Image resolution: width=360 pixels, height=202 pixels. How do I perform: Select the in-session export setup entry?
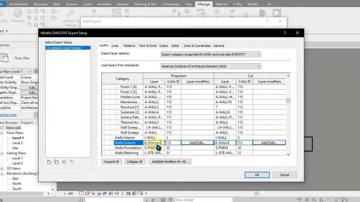[x=67, y=48]
